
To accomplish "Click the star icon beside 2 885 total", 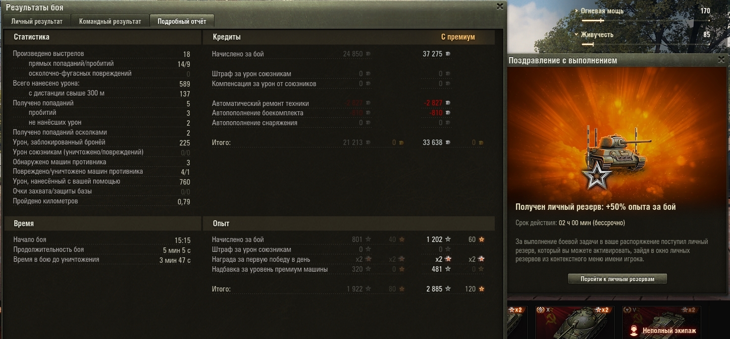I will 448,289.
